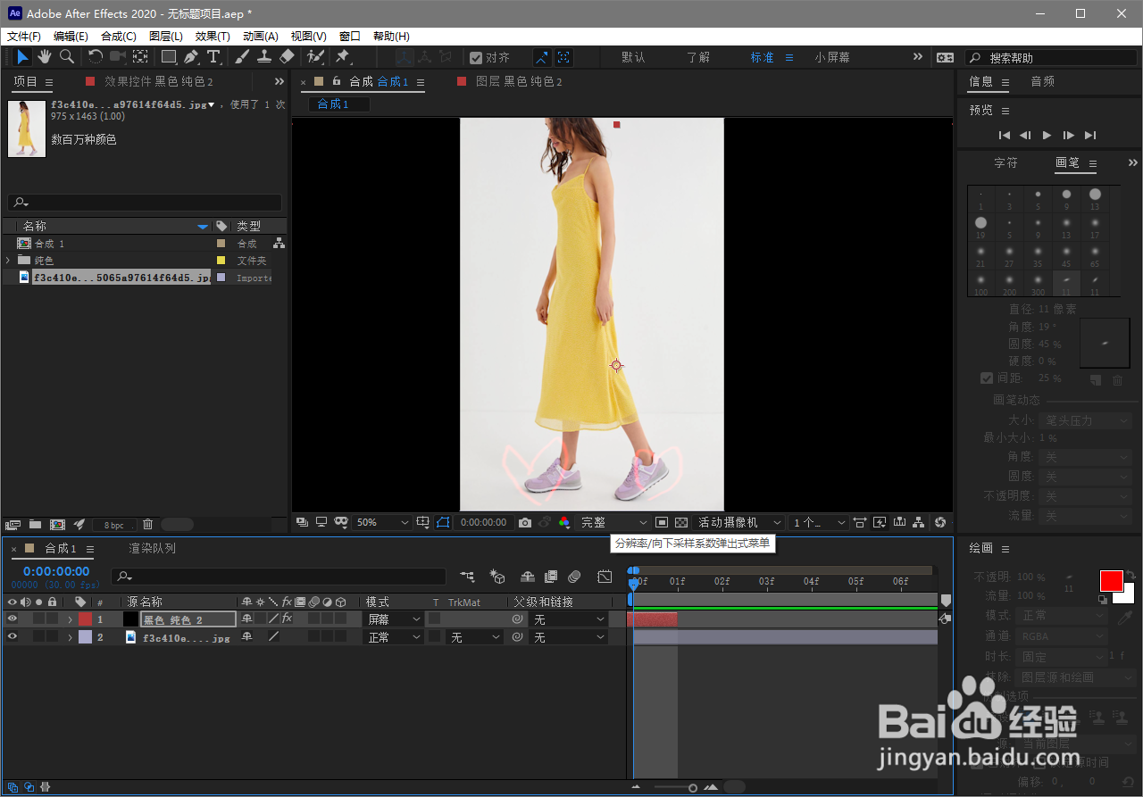This screenshot has height=797, width=1143.
Task: Jump to first frame in Preview panel
Action: 1005,135
